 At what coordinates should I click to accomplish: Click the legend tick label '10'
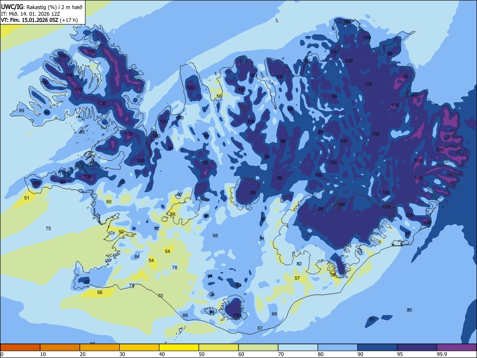click(x=43, y=354)
